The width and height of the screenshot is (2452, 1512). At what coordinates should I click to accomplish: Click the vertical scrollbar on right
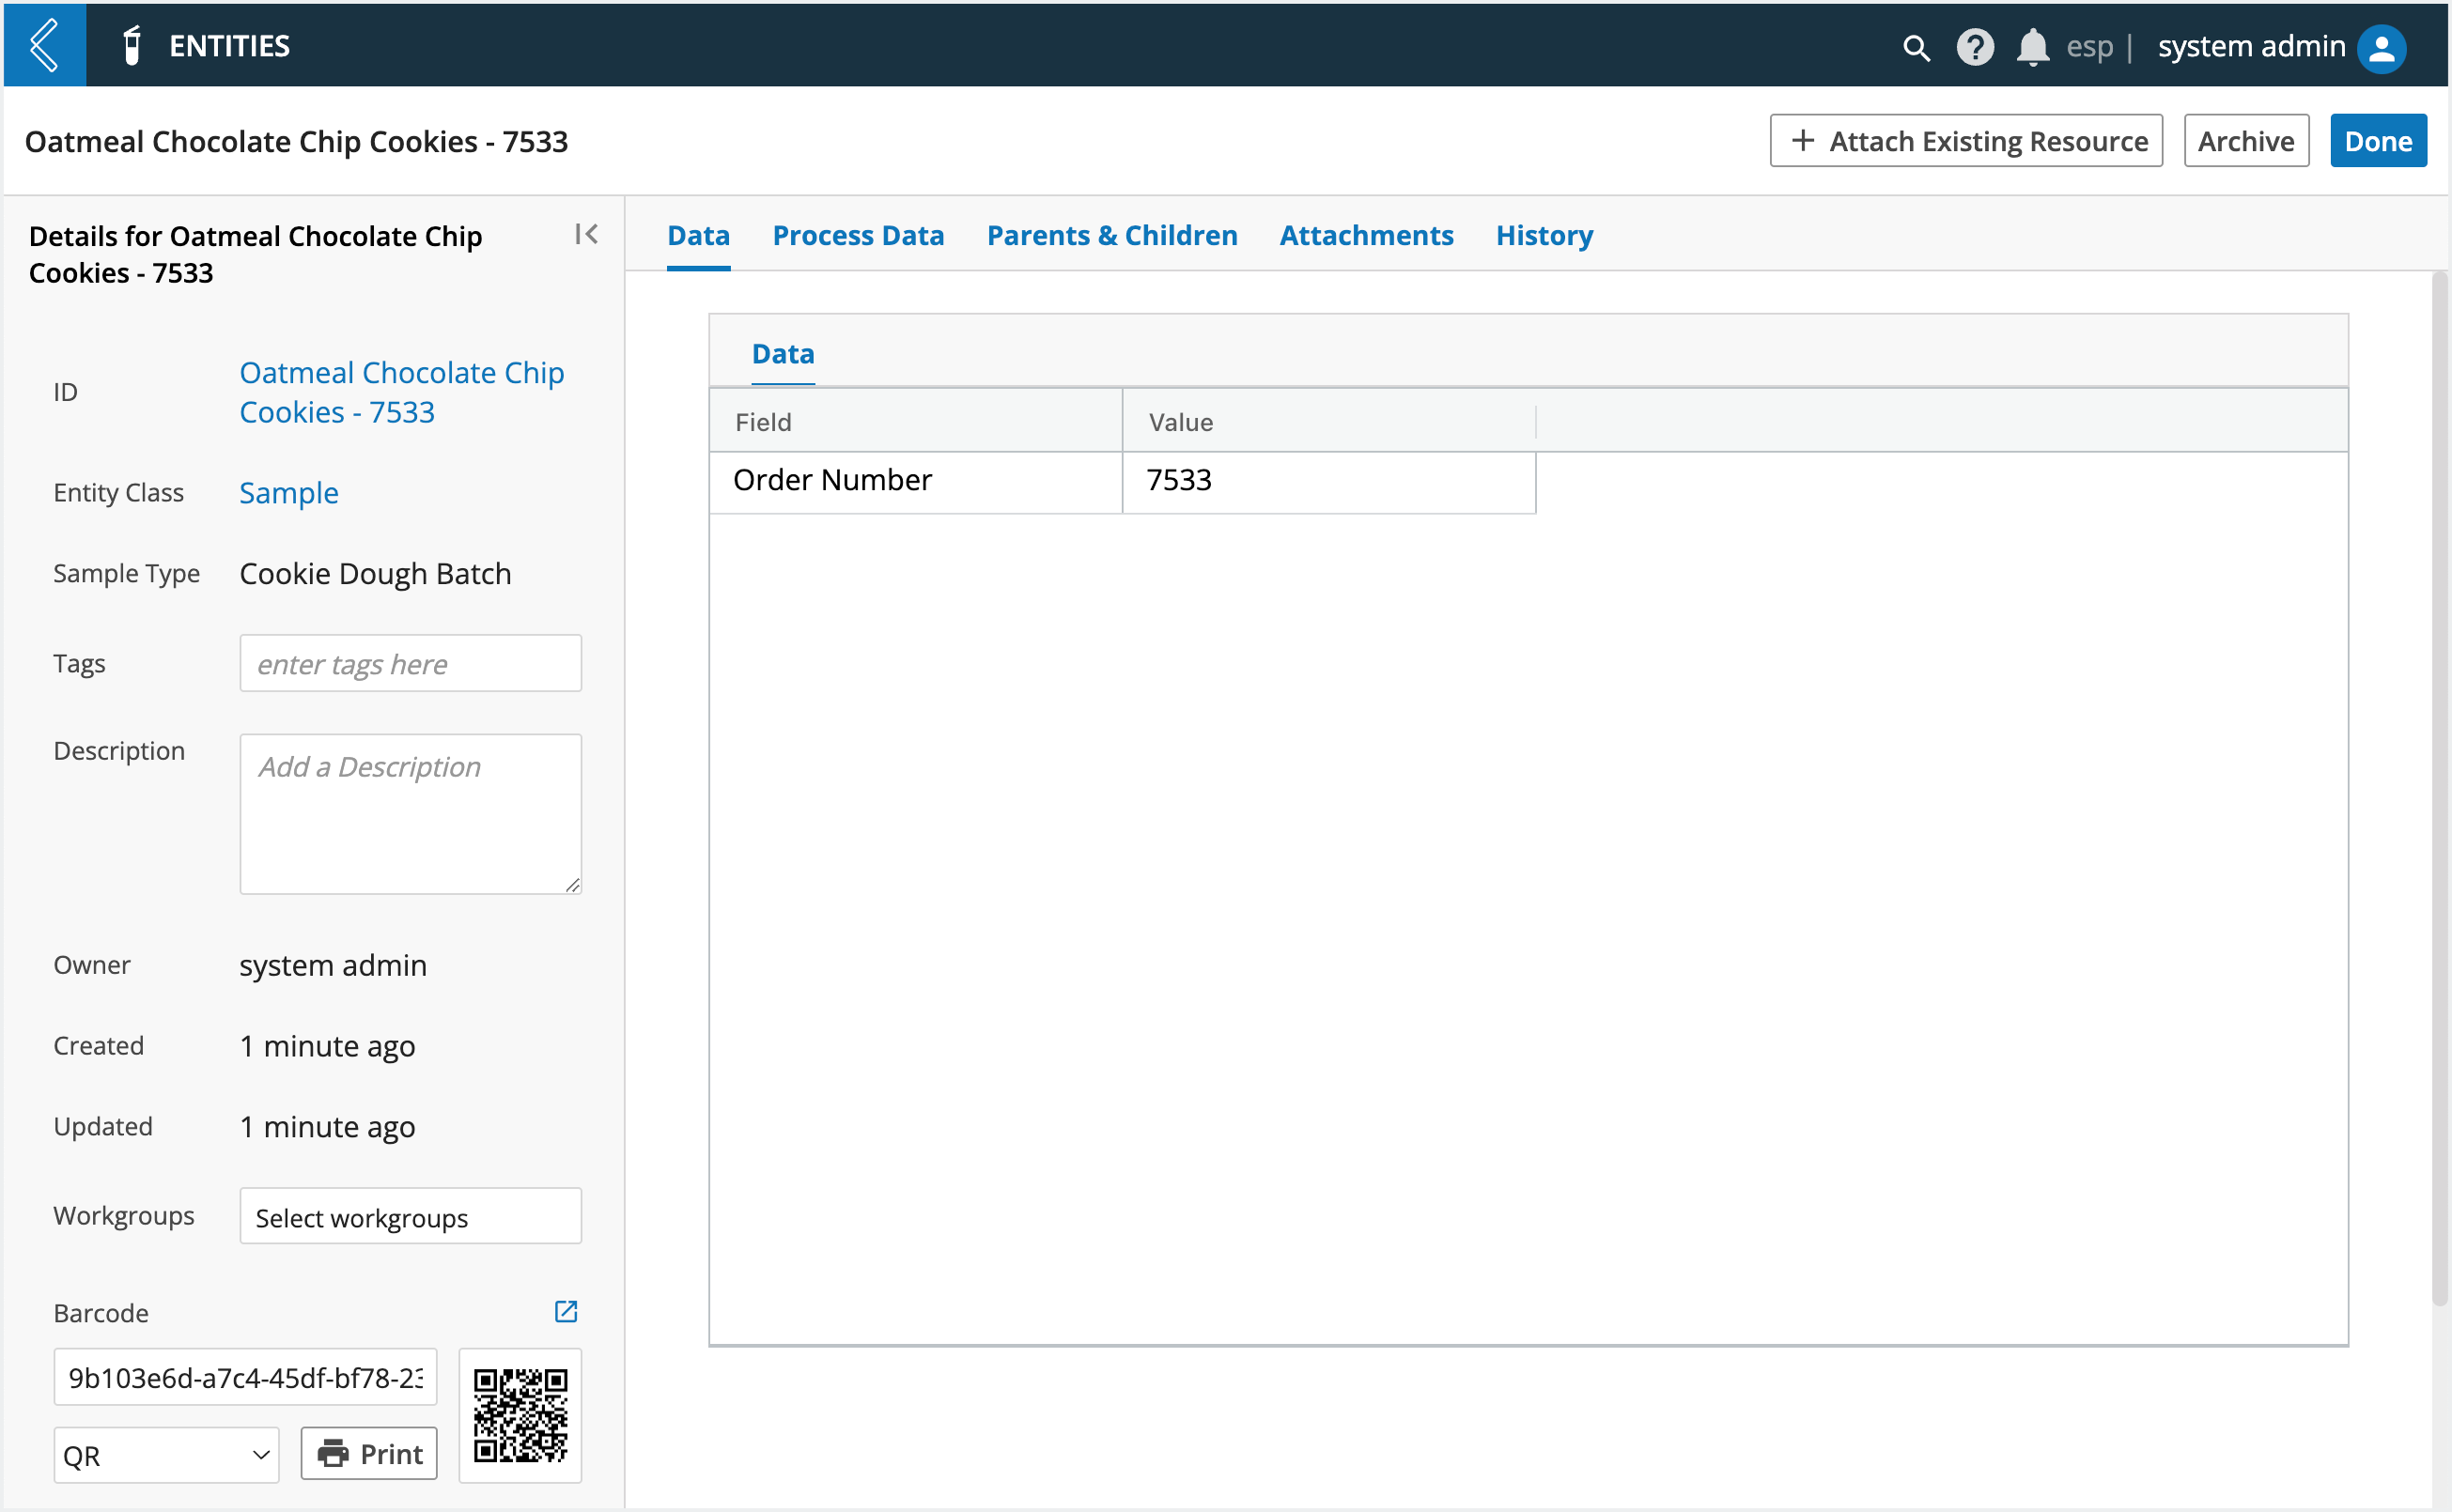2440,790
